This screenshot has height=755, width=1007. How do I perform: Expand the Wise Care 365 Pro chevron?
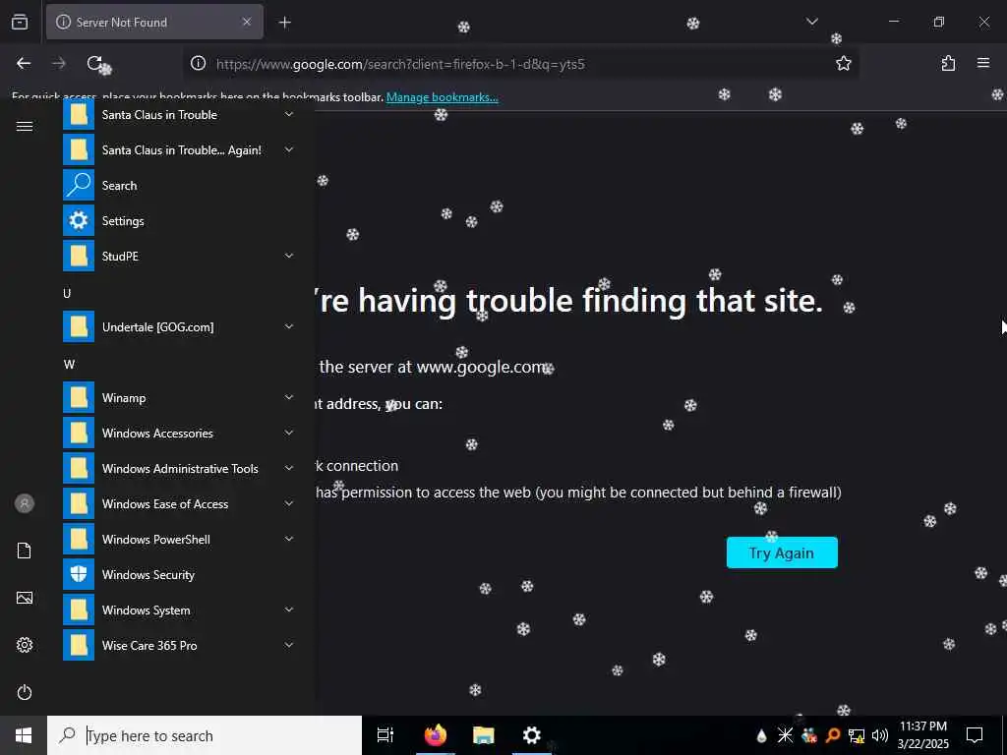pyautogui.click(x=289, y=645)
